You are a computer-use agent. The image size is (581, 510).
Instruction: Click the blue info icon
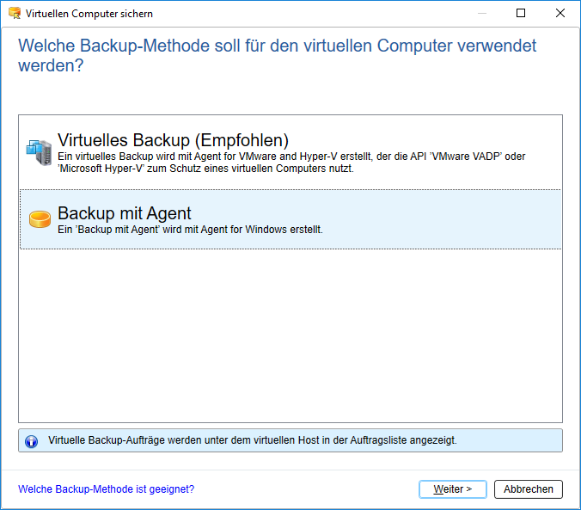32,440
